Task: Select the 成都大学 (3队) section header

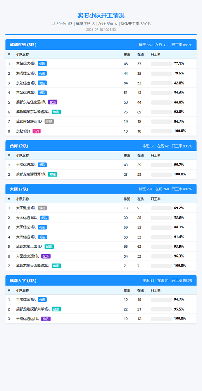Action: (x=101, y=281)
